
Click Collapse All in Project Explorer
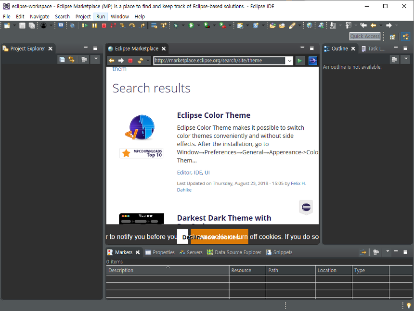click(62, 59)
